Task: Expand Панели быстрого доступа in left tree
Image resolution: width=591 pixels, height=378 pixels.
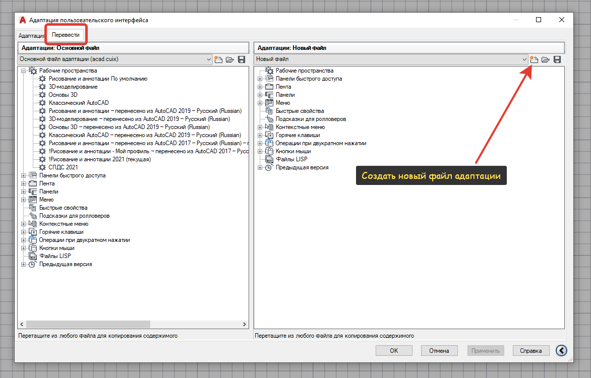Action: pyautogui.click(x=23, y=175)
